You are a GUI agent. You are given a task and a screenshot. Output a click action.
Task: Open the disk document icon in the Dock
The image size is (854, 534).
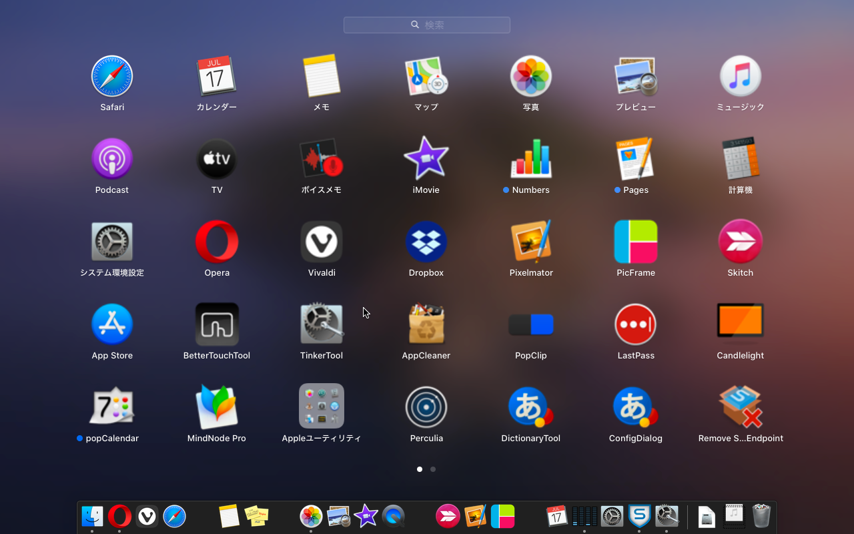tap(707, 516)
